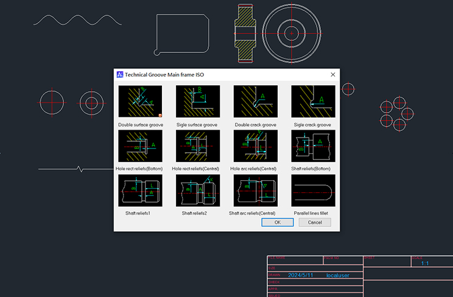This screenshot has height=297, width=453.
Task: Select the Shaft reliefs(Bottom) icon
Action: coord(313,146)
